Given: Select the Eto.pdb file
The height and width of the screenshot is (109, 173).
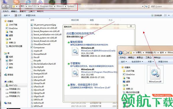Looking at the screenshot, I should click(x=36, y=61).
